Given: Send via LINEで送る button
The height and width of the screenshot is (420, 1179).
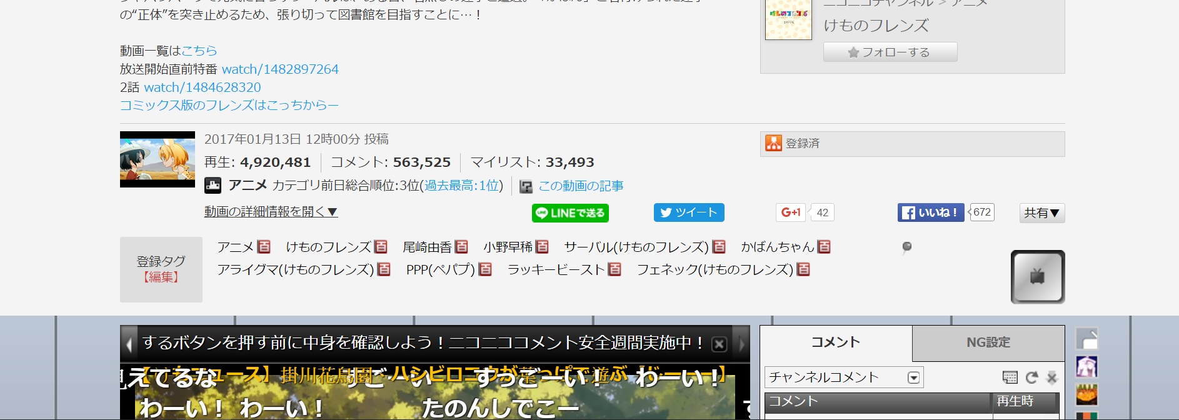Looking at the screenshot, I should [570, 213].
